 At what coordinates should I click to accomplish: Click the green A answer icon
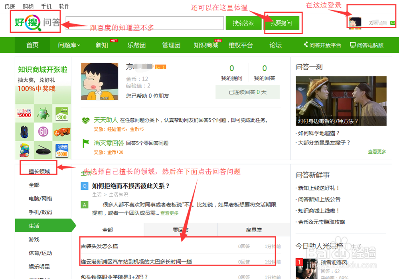point(85,205)
